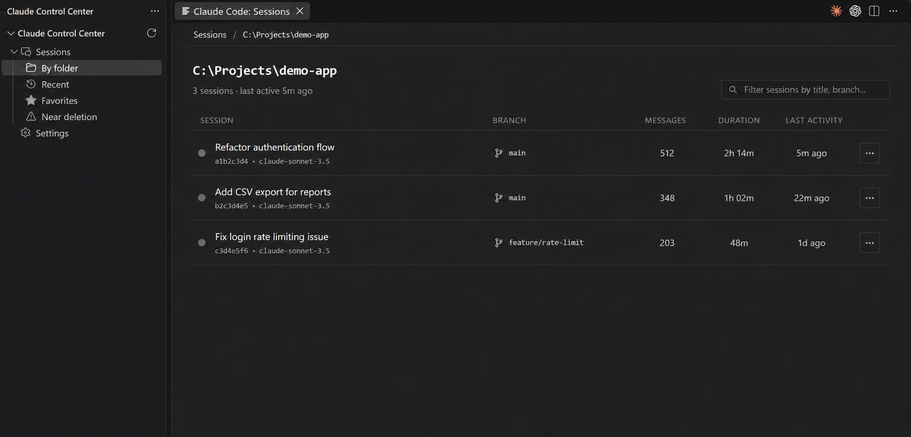This screenshot has height=437, width=911.
Task: Click the main branch in Refactor authentication row
Action: tap(517, 153)
